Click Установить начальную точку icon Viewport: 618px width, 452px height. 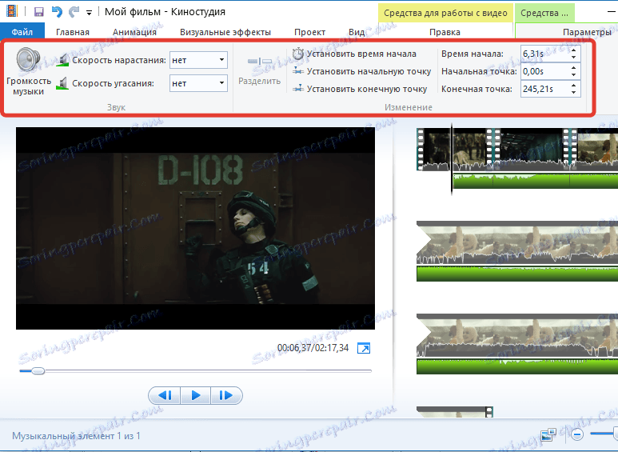click(298, 71)
